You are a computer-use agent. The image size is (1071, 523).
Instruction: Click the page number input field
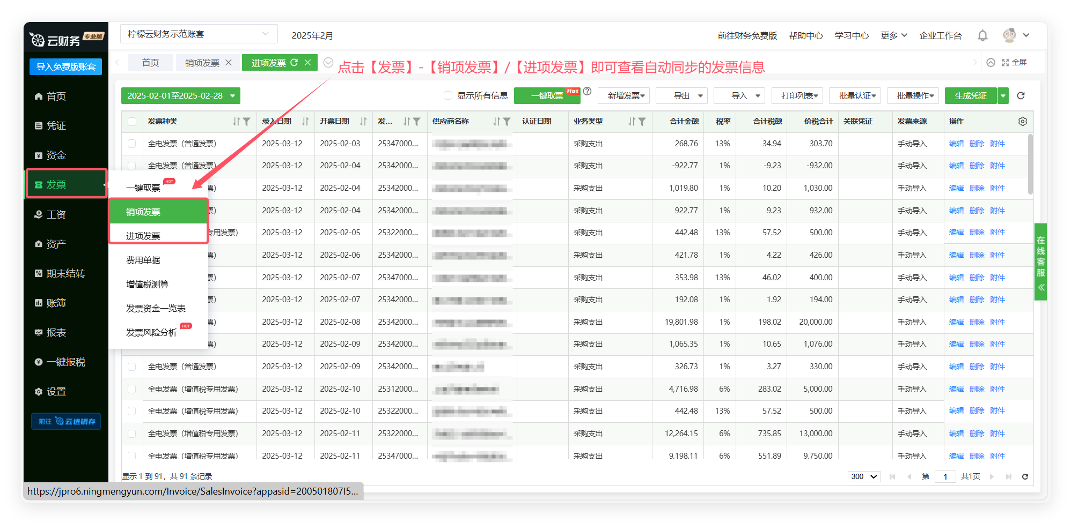[945, 476]
